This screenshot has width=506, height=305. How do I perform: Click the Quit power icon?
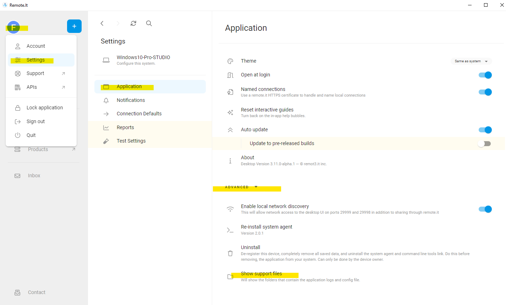coord(18,135)
